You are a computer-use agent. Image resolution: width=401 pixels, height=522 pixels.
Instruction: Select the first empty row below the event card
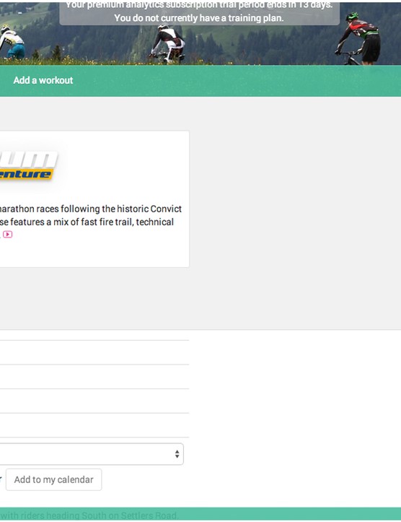click(x=94, y=352)
